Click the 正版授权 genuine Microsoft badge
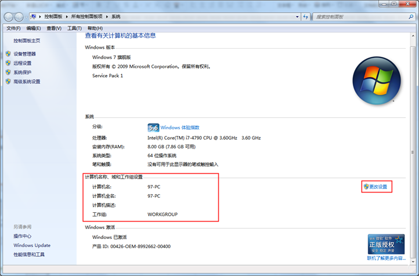The height and width of the screenshot is (276, 419). click(x=386, y=244)
